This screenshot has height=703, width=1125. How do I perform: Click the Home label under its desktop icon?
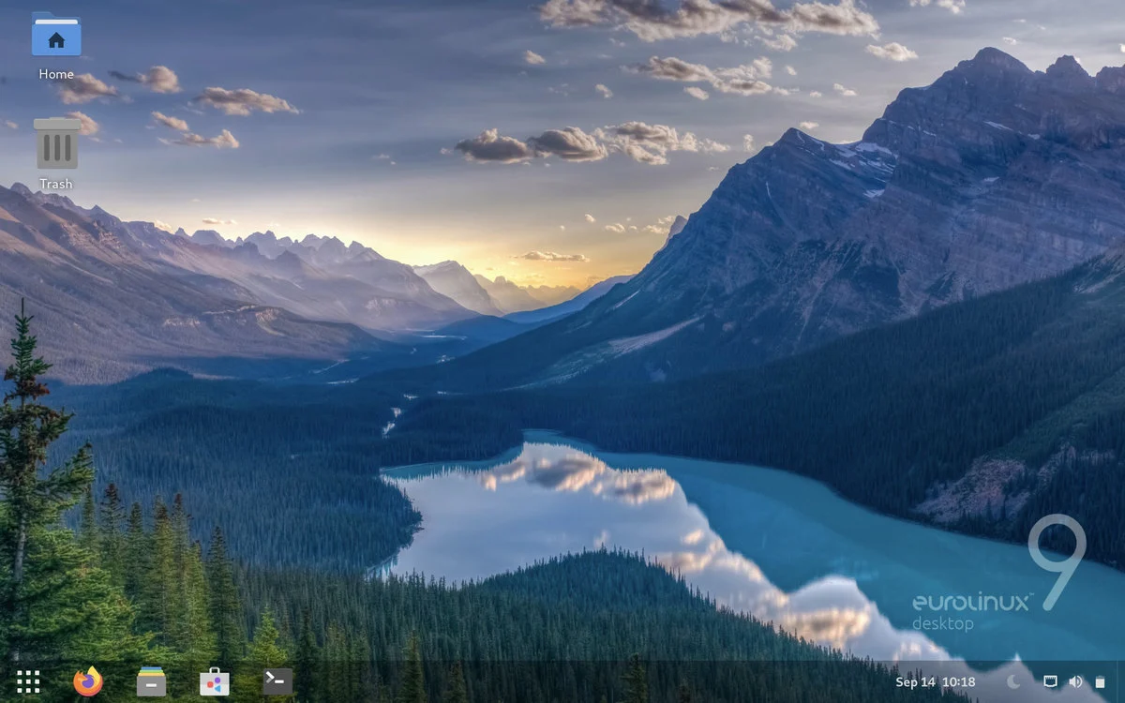[55, 74]
